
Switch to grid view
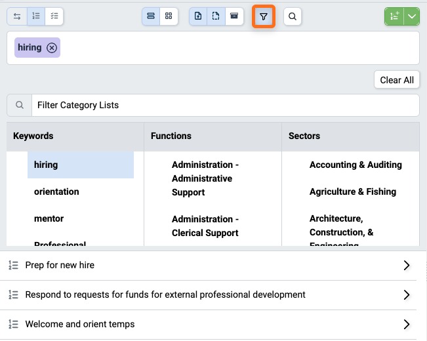[x=169, y=16]
